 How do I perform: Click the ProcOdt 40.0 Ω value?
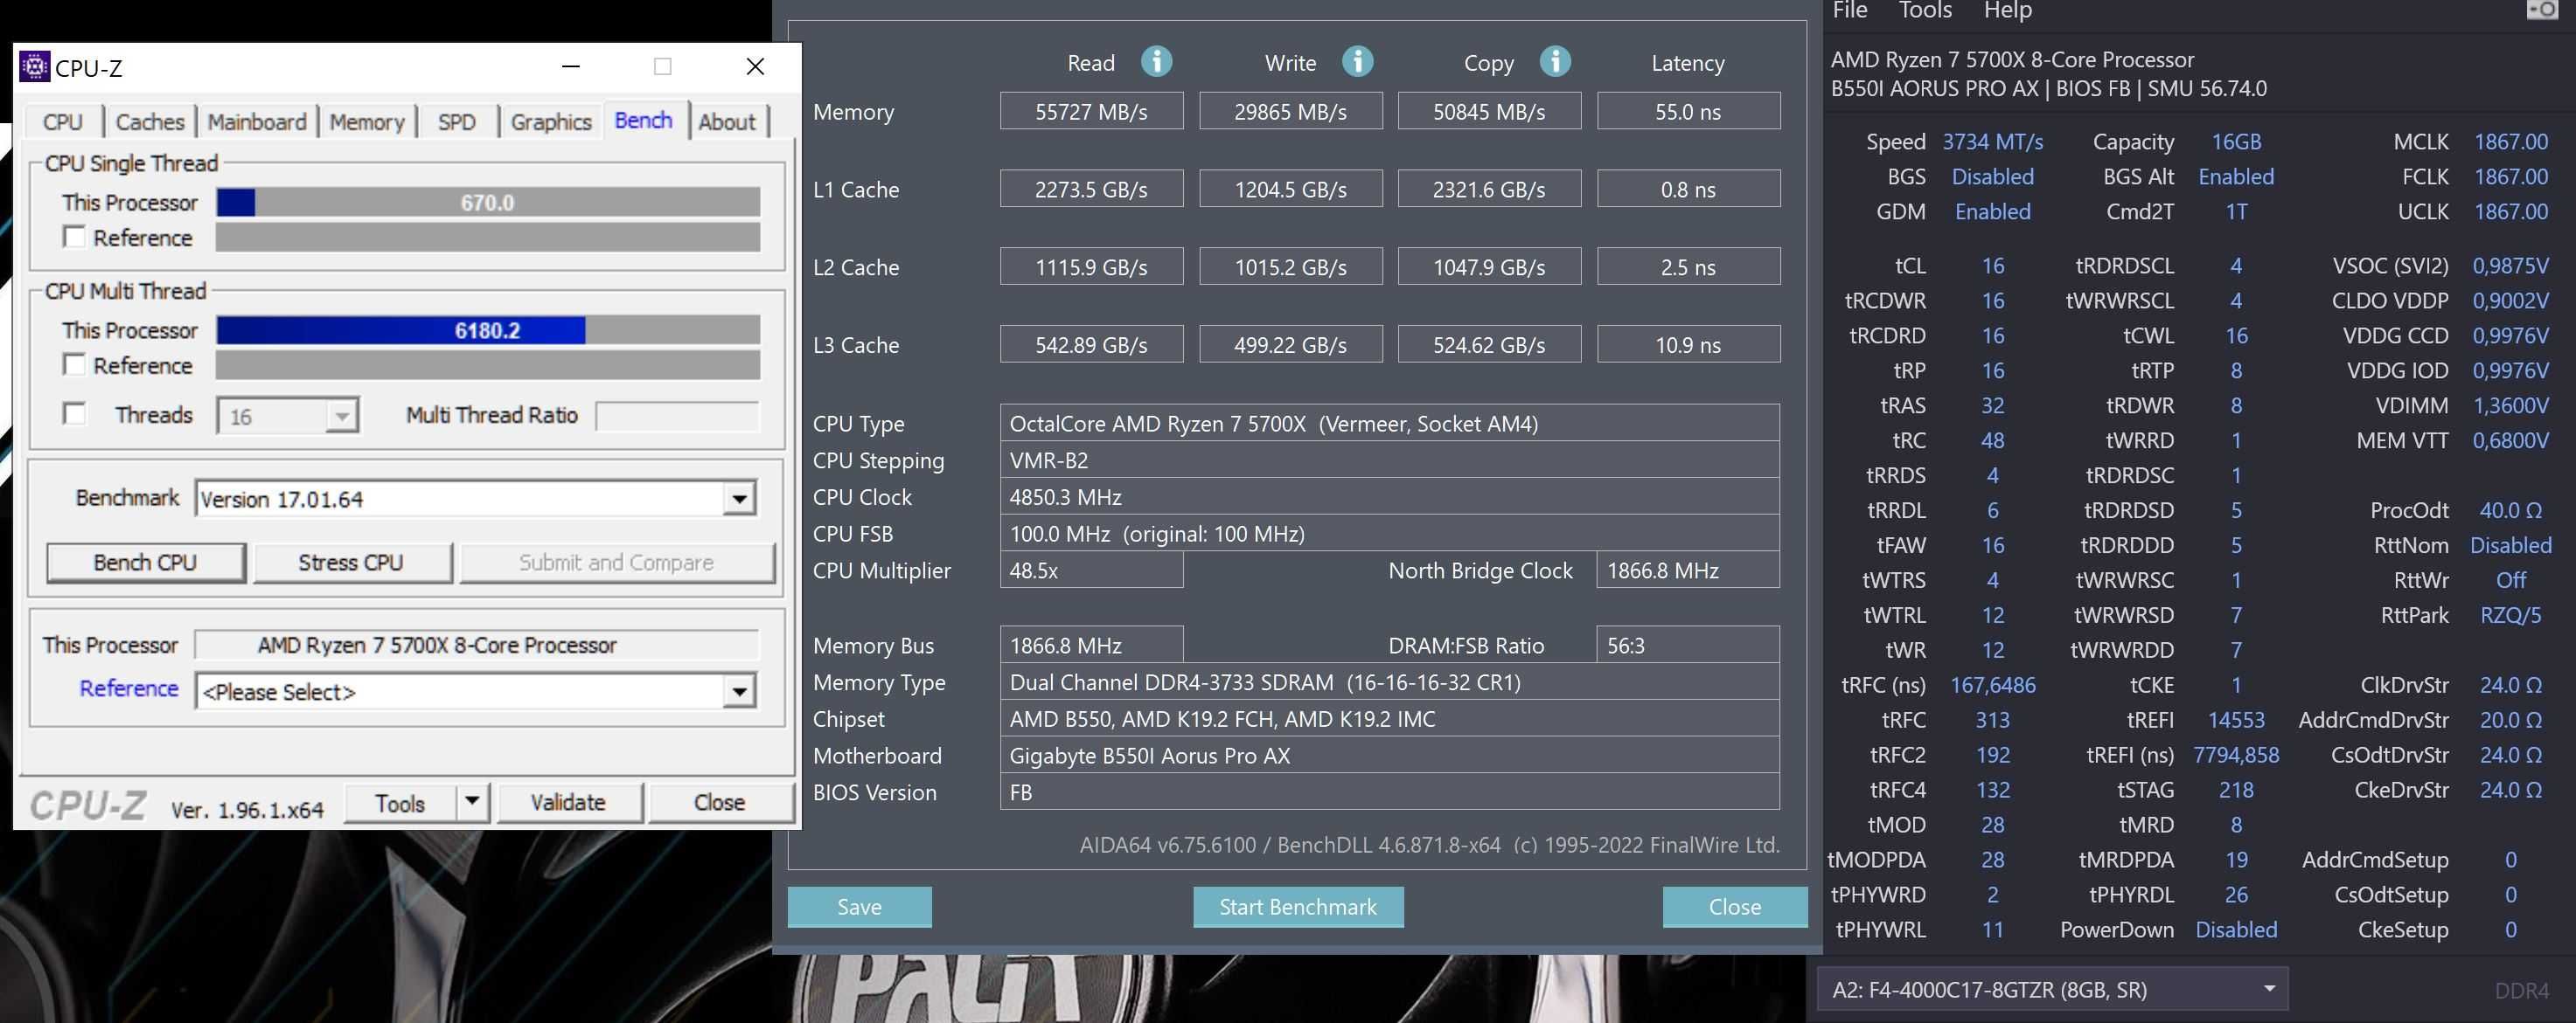click(x=2510, y=510)
